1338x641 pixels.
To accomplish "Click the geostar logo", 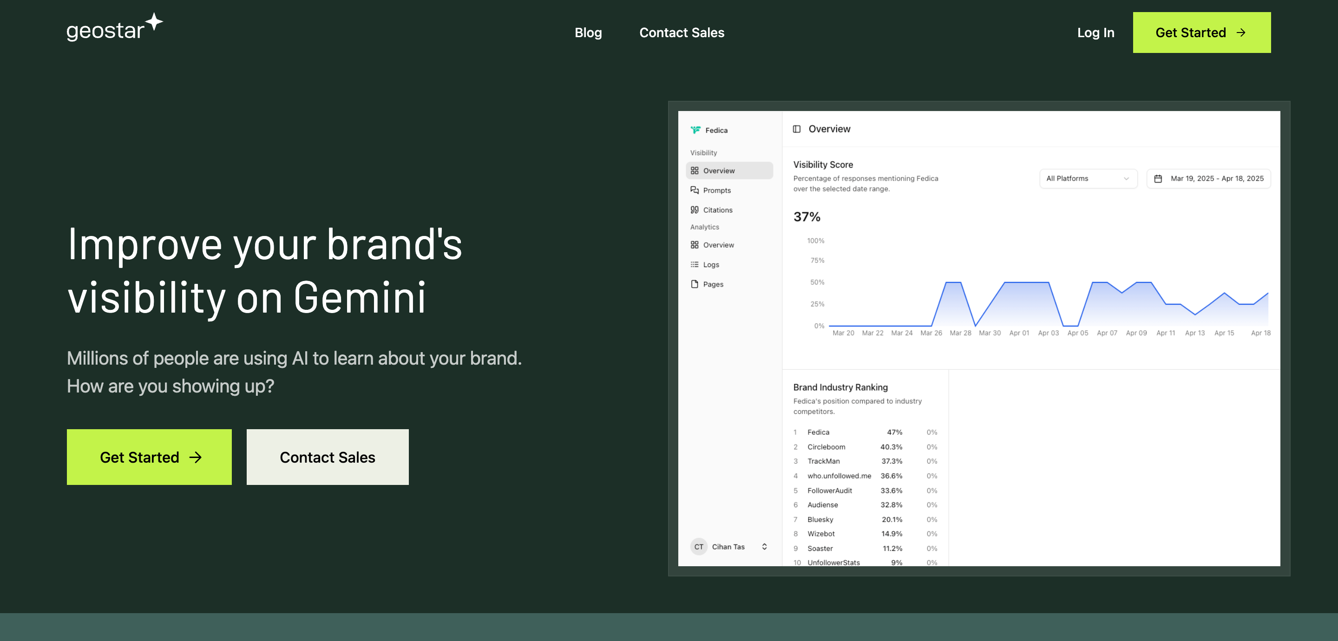I will (115, 27).
